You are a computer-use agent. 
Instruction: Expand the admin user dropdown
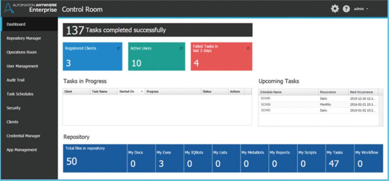pos(361,9)
